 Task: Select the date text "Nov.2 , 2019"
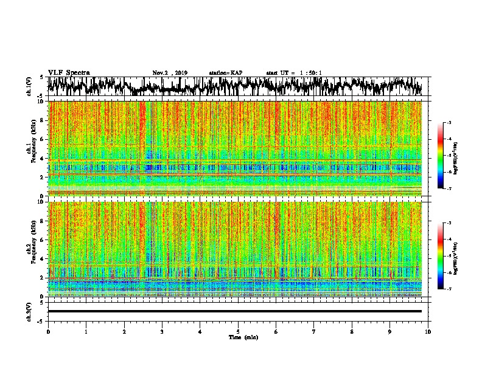170,73
